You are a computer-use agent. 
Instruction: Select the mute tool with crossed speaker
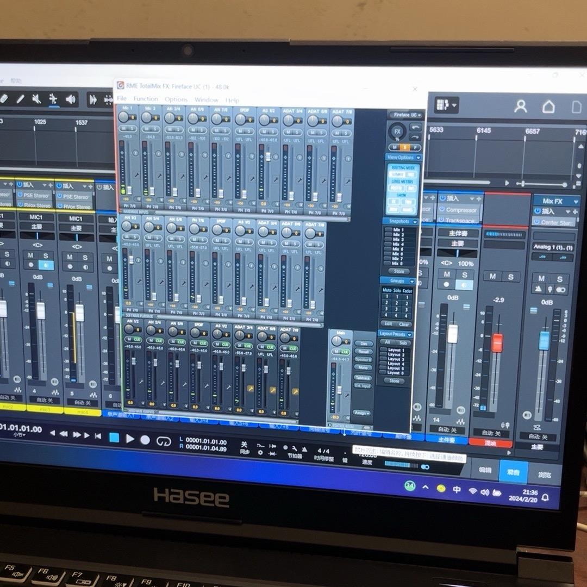pyautogui.click(x=36, y=99)
